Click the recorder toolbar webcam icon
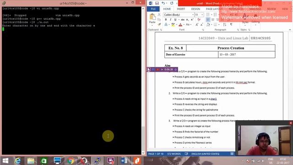Screen dimensions: 293x165 click(149, 69)
